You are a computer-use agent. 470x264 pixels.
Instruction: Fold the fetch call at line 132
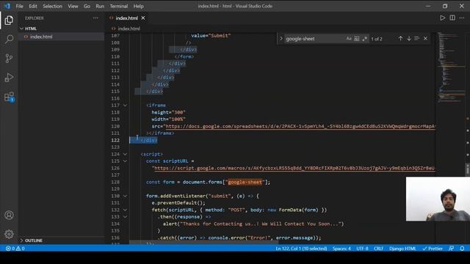(x=125, y=210)
